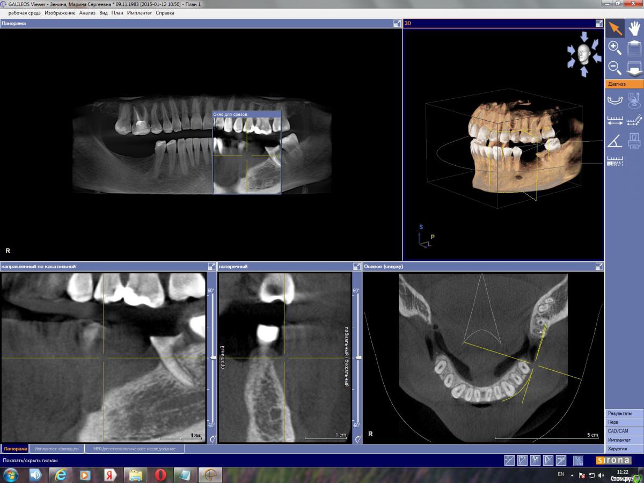644x483 pixels.
Task: Switch to MPR/рентгенологическое исследование tab
Action: [x=134, y=449]
